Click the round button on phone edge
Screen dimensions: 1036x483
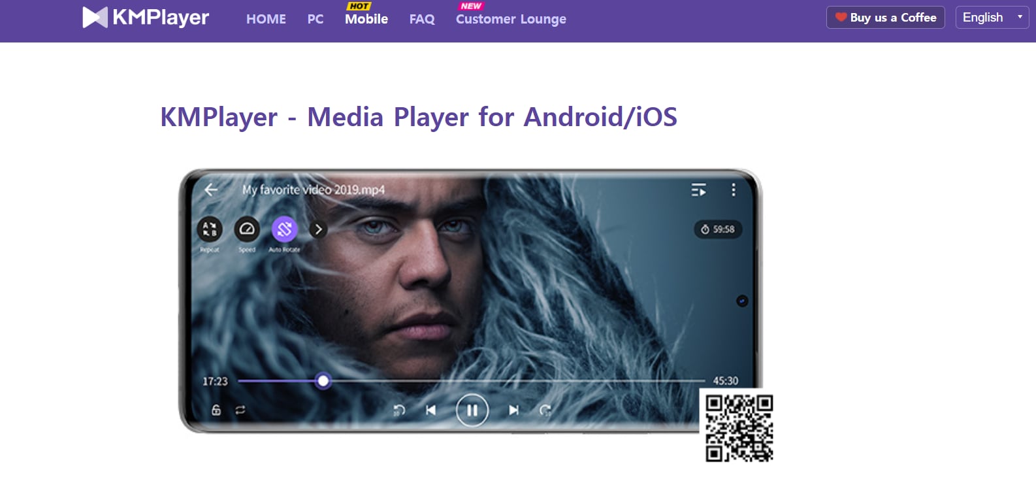point(742,301)
